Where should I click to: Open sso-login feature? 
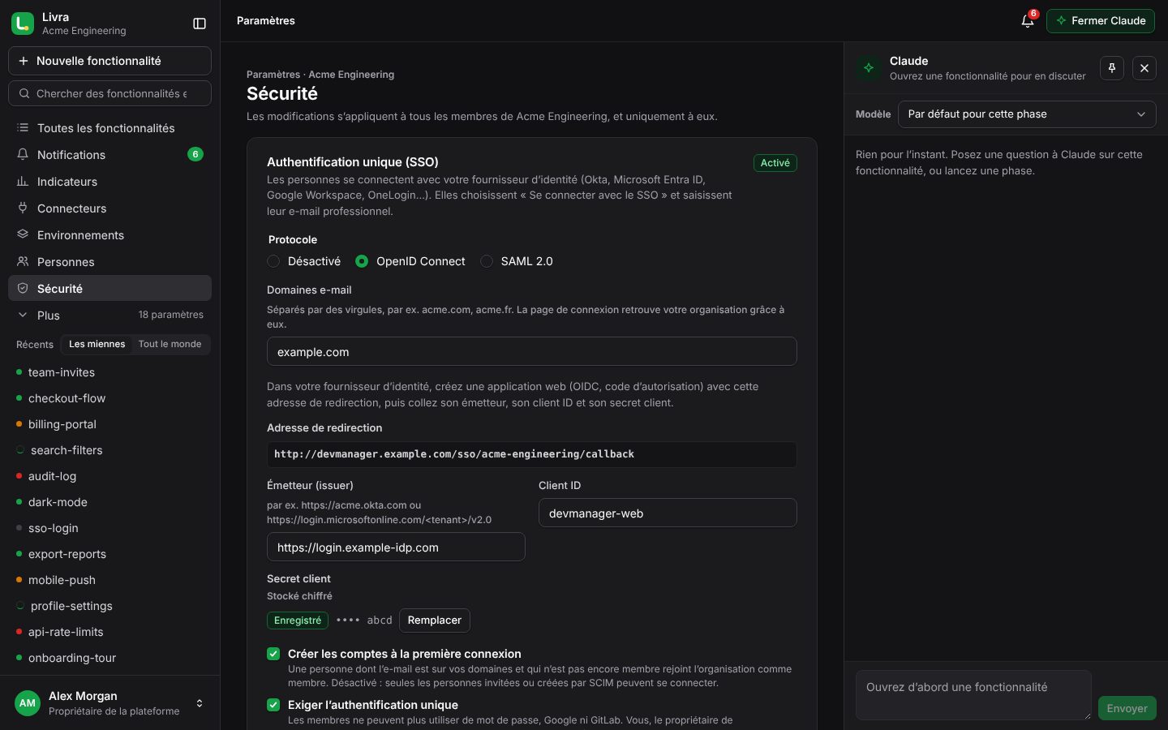(109, 528)
